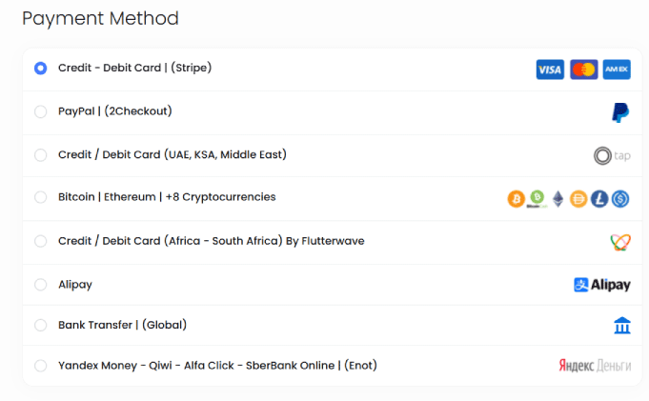Viewport: 649px width, 401px height.
Task: Click the tap payment logo
Action: 612,155
